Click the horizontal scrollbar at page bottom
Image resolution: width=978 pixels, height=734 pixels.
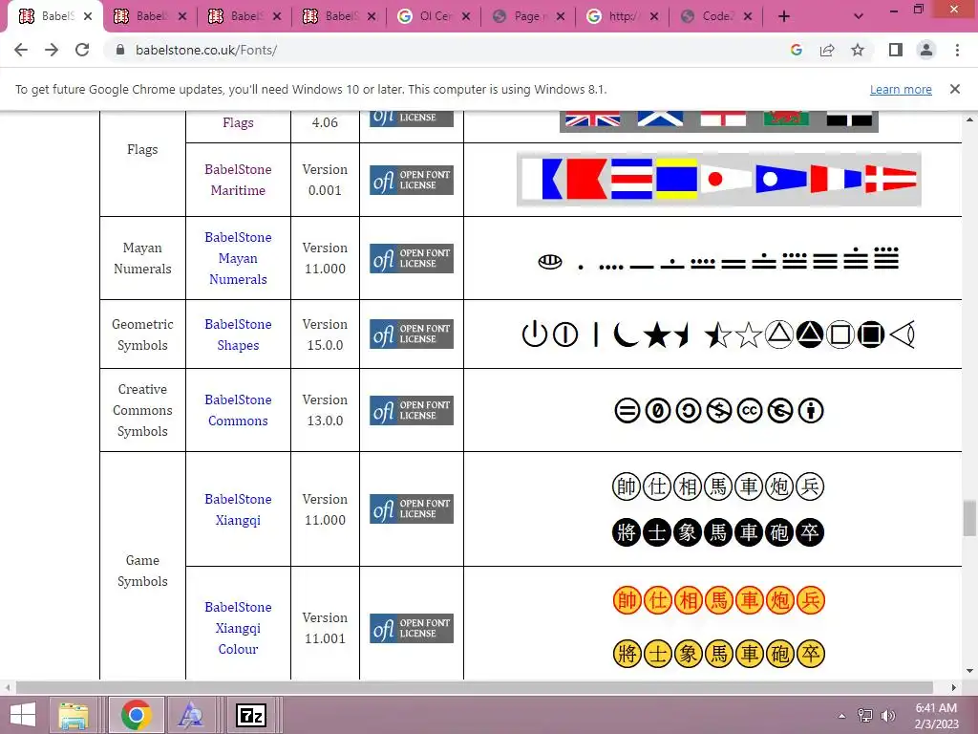[474, 687]
